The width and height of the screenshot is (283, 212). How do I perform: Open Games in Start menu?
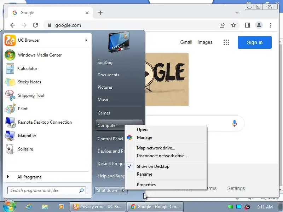pos(104,113)
